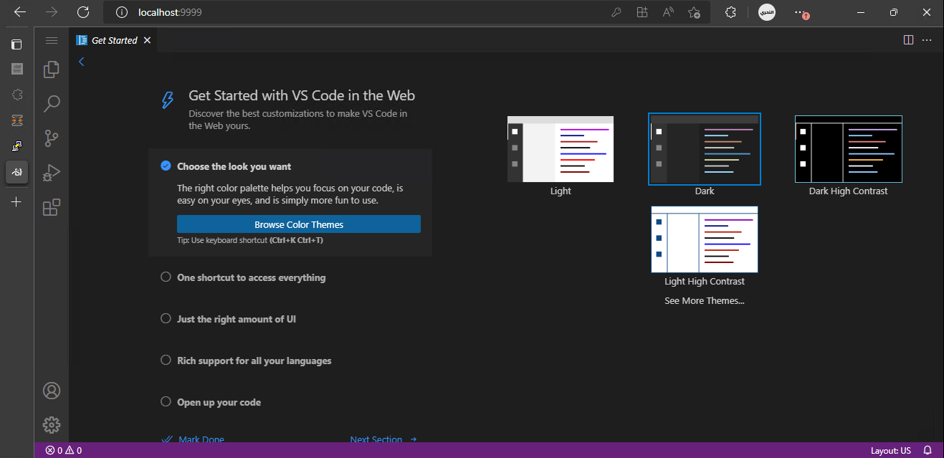Expand 'Rich support for all your languages' step
Viewport: 944px width, 458px height.
pos(254,361)
